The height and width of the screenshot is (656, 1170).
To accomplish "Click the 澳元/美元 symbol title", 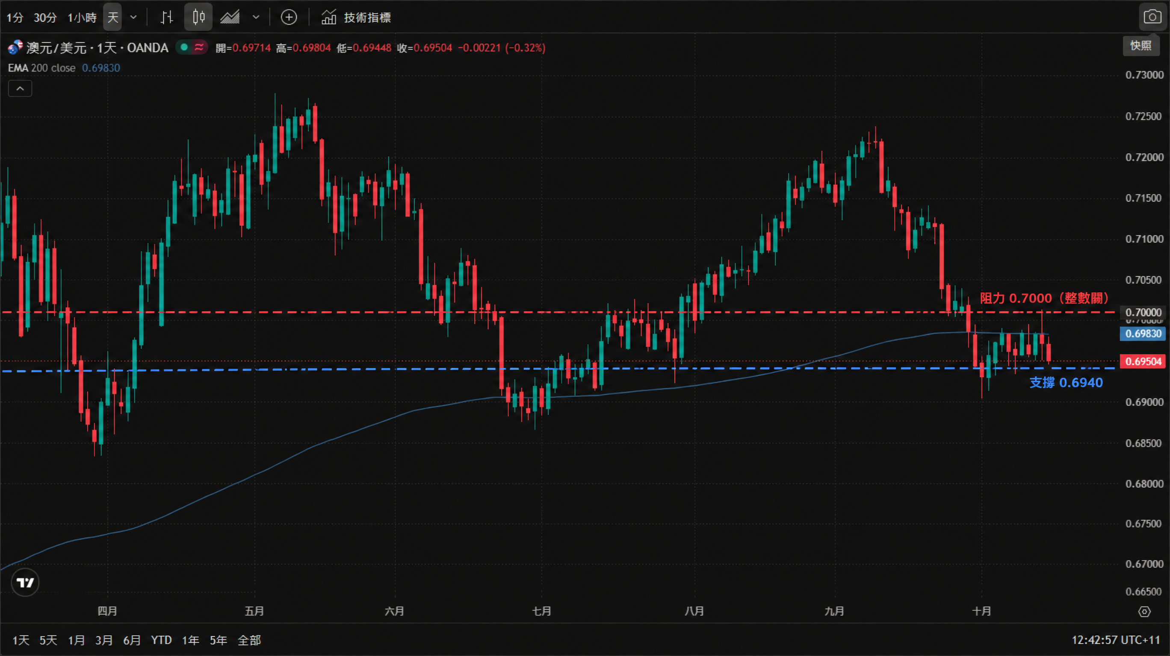I will (x=56, y=48).
